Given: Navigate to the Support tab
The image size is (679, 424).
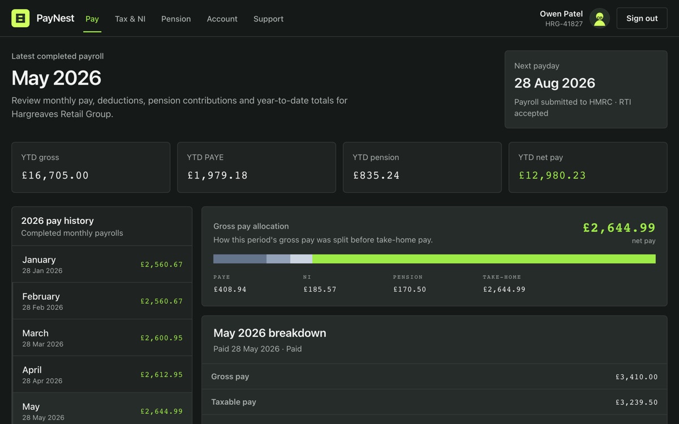Looking at the screenshot, I should [268, 19].
